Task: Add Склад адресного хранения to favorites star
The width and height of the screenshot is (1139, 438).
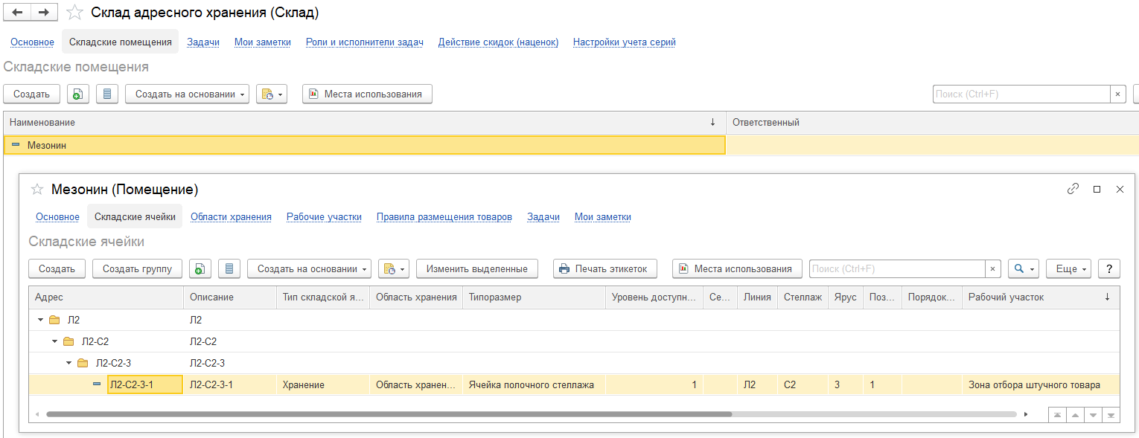Action: pos(74,13)
